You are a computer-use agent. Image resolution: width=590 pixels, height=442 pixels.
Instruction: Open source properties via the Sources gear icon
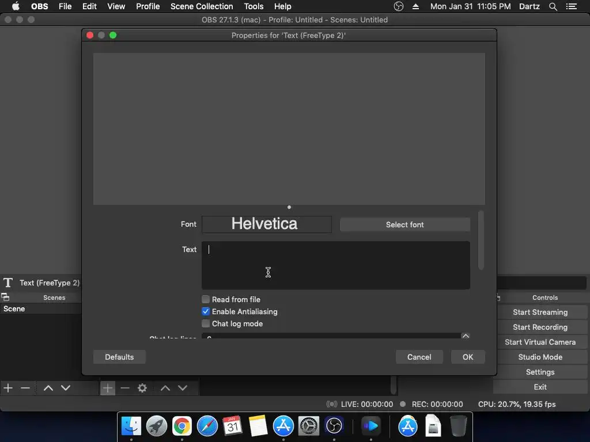click(x=142, y=388)
